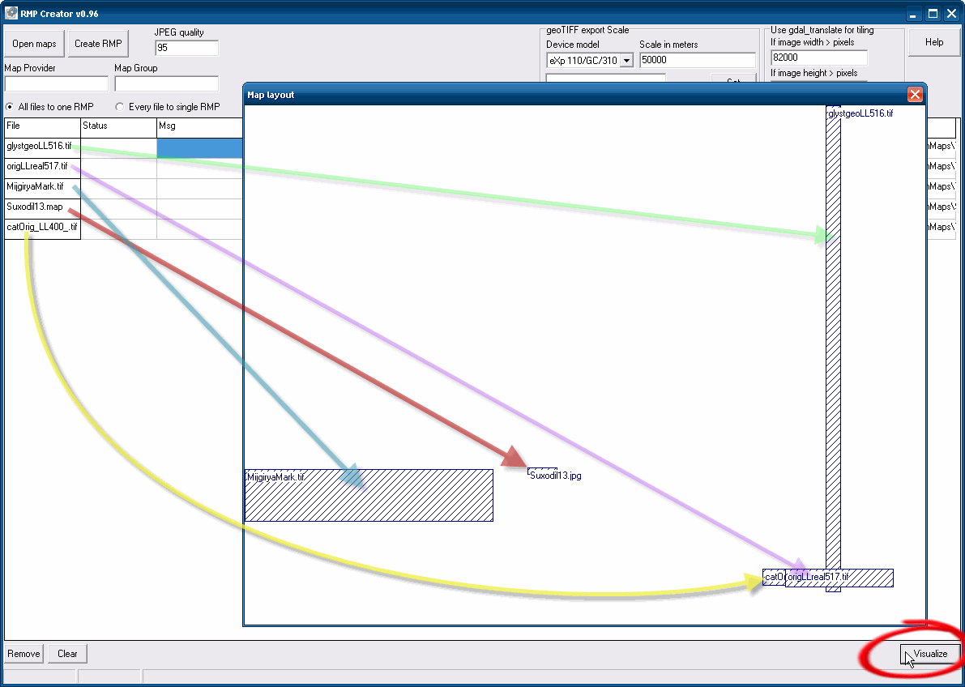Click the image width pixels field
Viewport: 965px width, 687px height.
click(818, 58)
